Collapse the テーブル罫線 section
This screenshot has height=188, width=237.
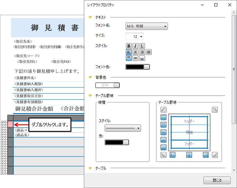coord(90,95)
